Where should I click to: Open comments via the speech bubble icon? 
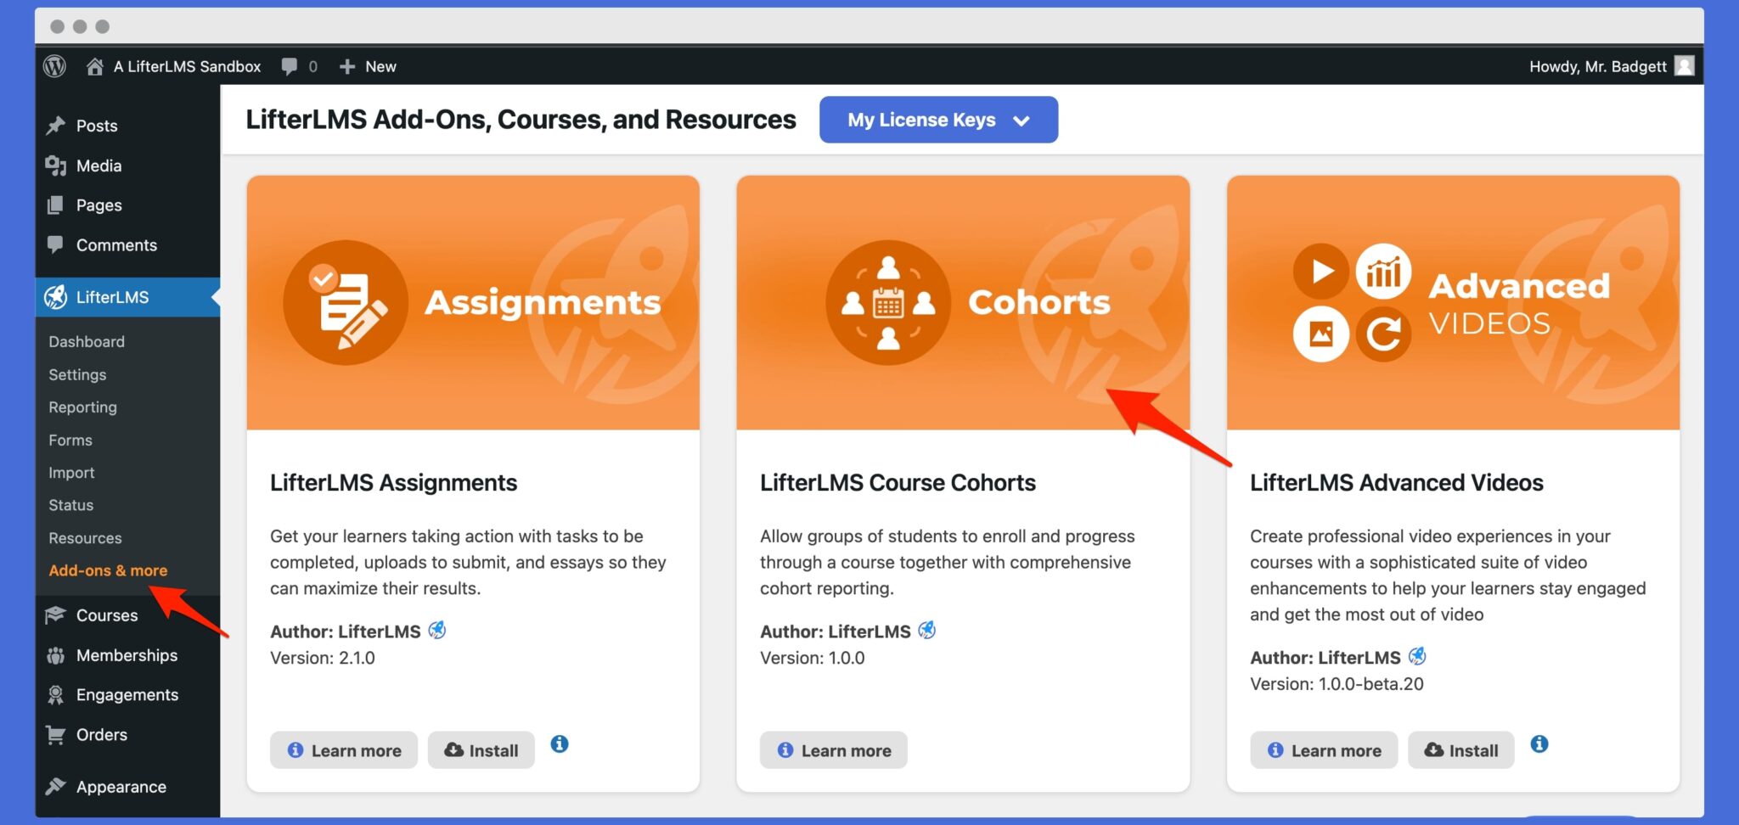[x=288, y=65]
